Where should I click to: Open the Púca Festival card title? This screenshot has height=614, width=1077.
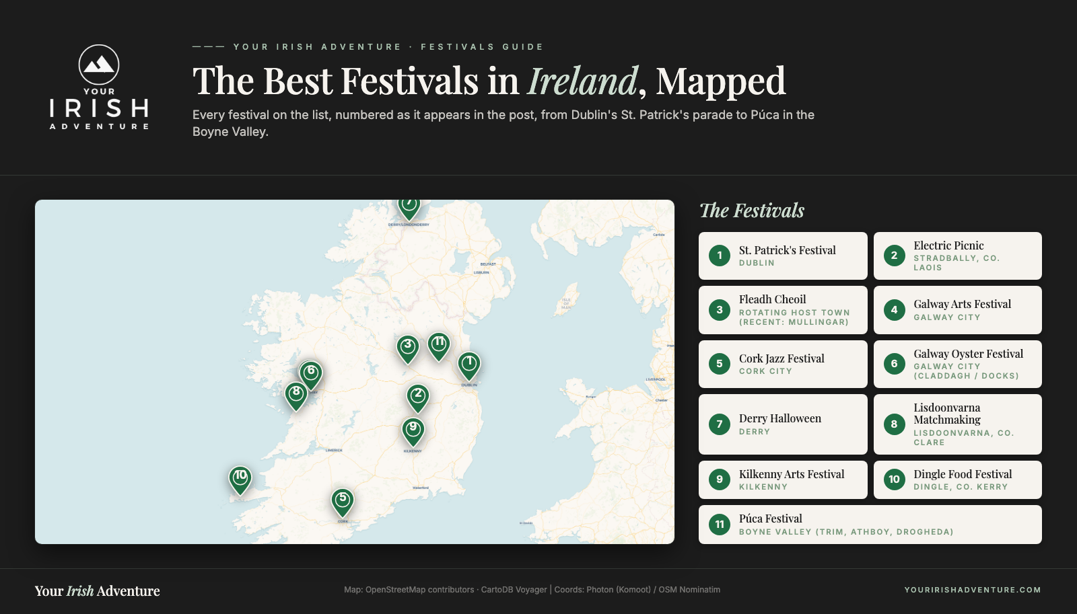pyautogui.click(x=770, y=519)
